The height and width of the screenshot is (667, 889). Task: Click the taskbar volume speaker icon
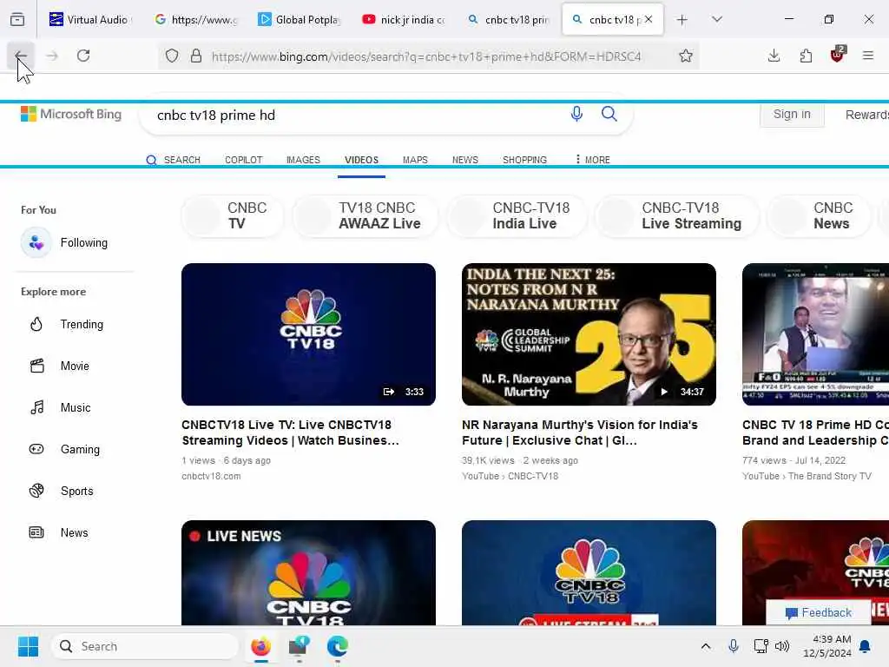point(782,646)
